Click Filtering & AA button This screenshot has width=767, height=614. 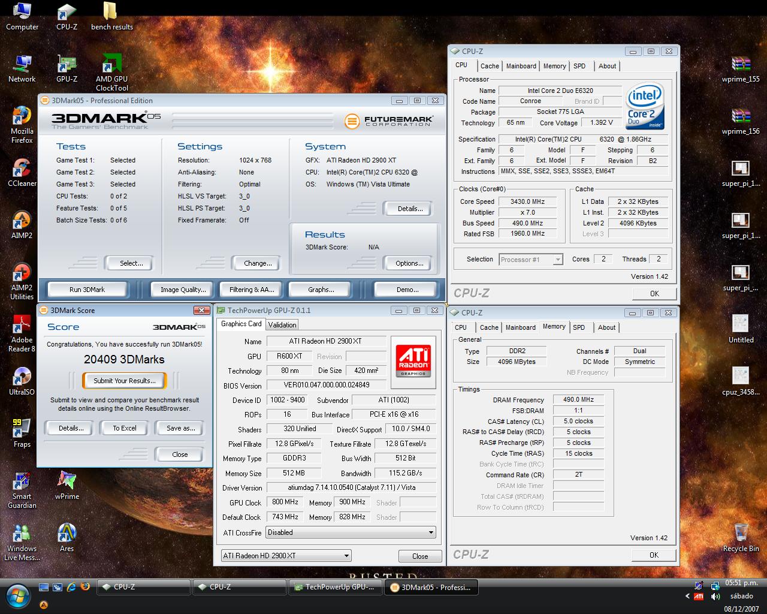pyautogui.click(x=252, y=290)
